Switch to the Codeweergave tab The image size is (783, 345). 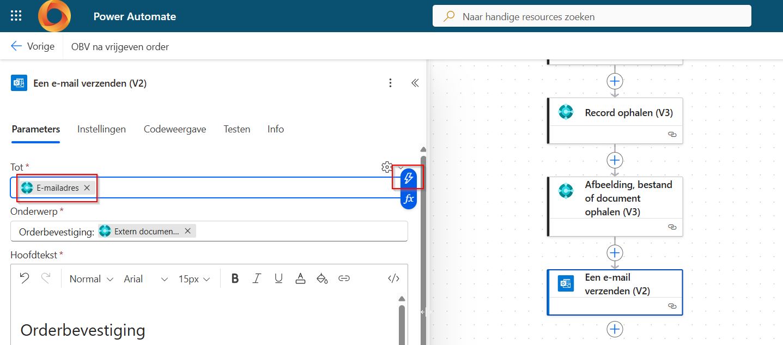coord(174,129)
